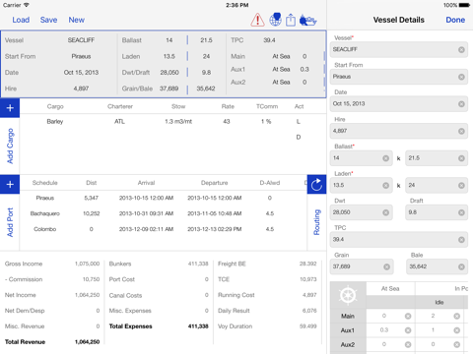Image resolution: width=473 pixels, height=354 pixels.
Task: Tap the Idle column header
Action: (439, 302)
